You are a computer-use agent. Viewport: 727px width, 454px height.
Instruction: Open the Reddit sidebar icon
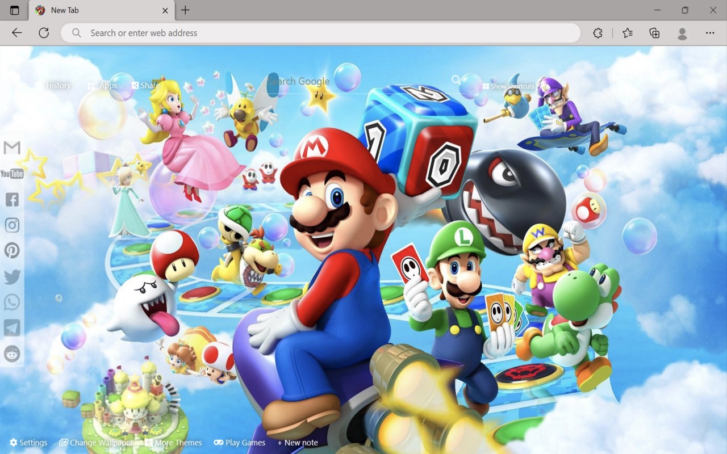coord(12,354)
